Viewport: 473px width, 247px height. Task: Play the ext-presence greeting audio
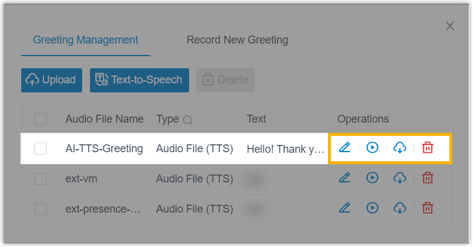(372, 208)
